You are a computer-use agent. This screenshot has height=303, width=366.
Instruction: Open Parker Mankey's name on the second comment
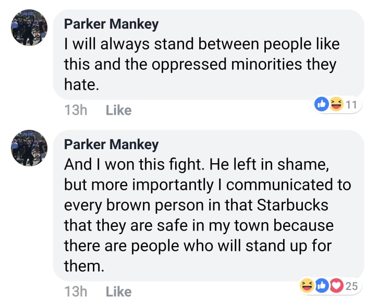(x=111, y=144)
